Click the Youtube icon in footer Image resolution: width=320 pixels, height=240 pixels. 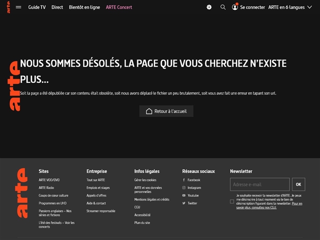(x=183, y=195)
